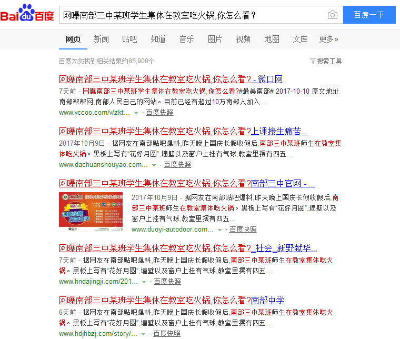Open the first result from 微口网

tap(171, 79)
